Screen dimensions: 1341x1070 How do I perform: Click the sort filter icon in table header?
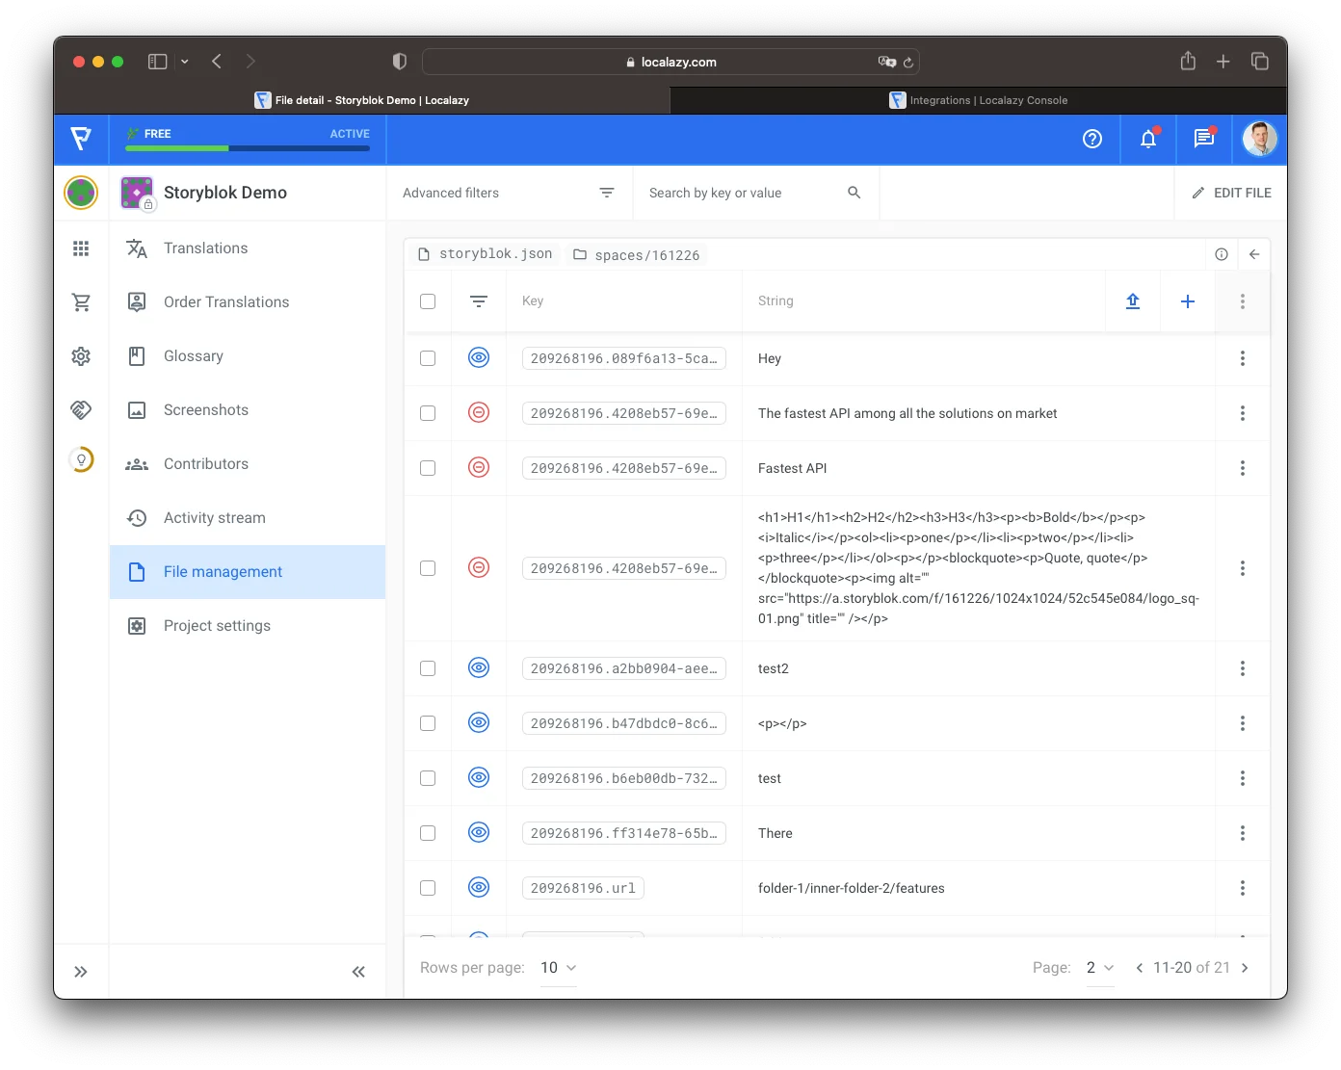click(479, 301)
